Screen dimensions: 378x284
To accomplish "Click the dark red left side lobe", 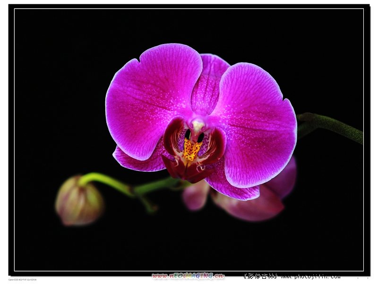I will tap(172, 137).
